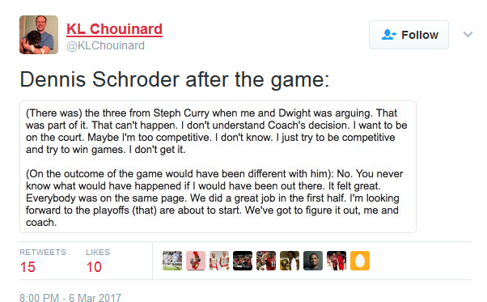Click the Follow button

[409, 35]
